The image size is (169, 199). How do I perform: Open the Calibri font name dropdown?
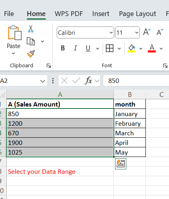pyautogui.click(x=111, y=33)
